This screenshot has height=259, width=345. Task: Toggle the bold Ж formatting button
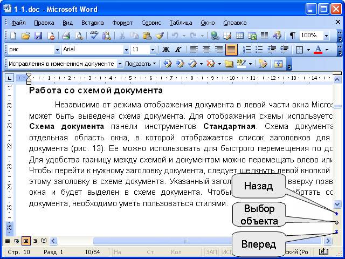click(x=166, y=50)
